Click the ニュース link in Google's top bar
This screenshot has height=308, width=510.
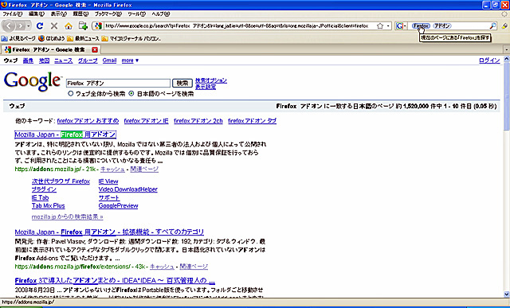pos(64,60)
